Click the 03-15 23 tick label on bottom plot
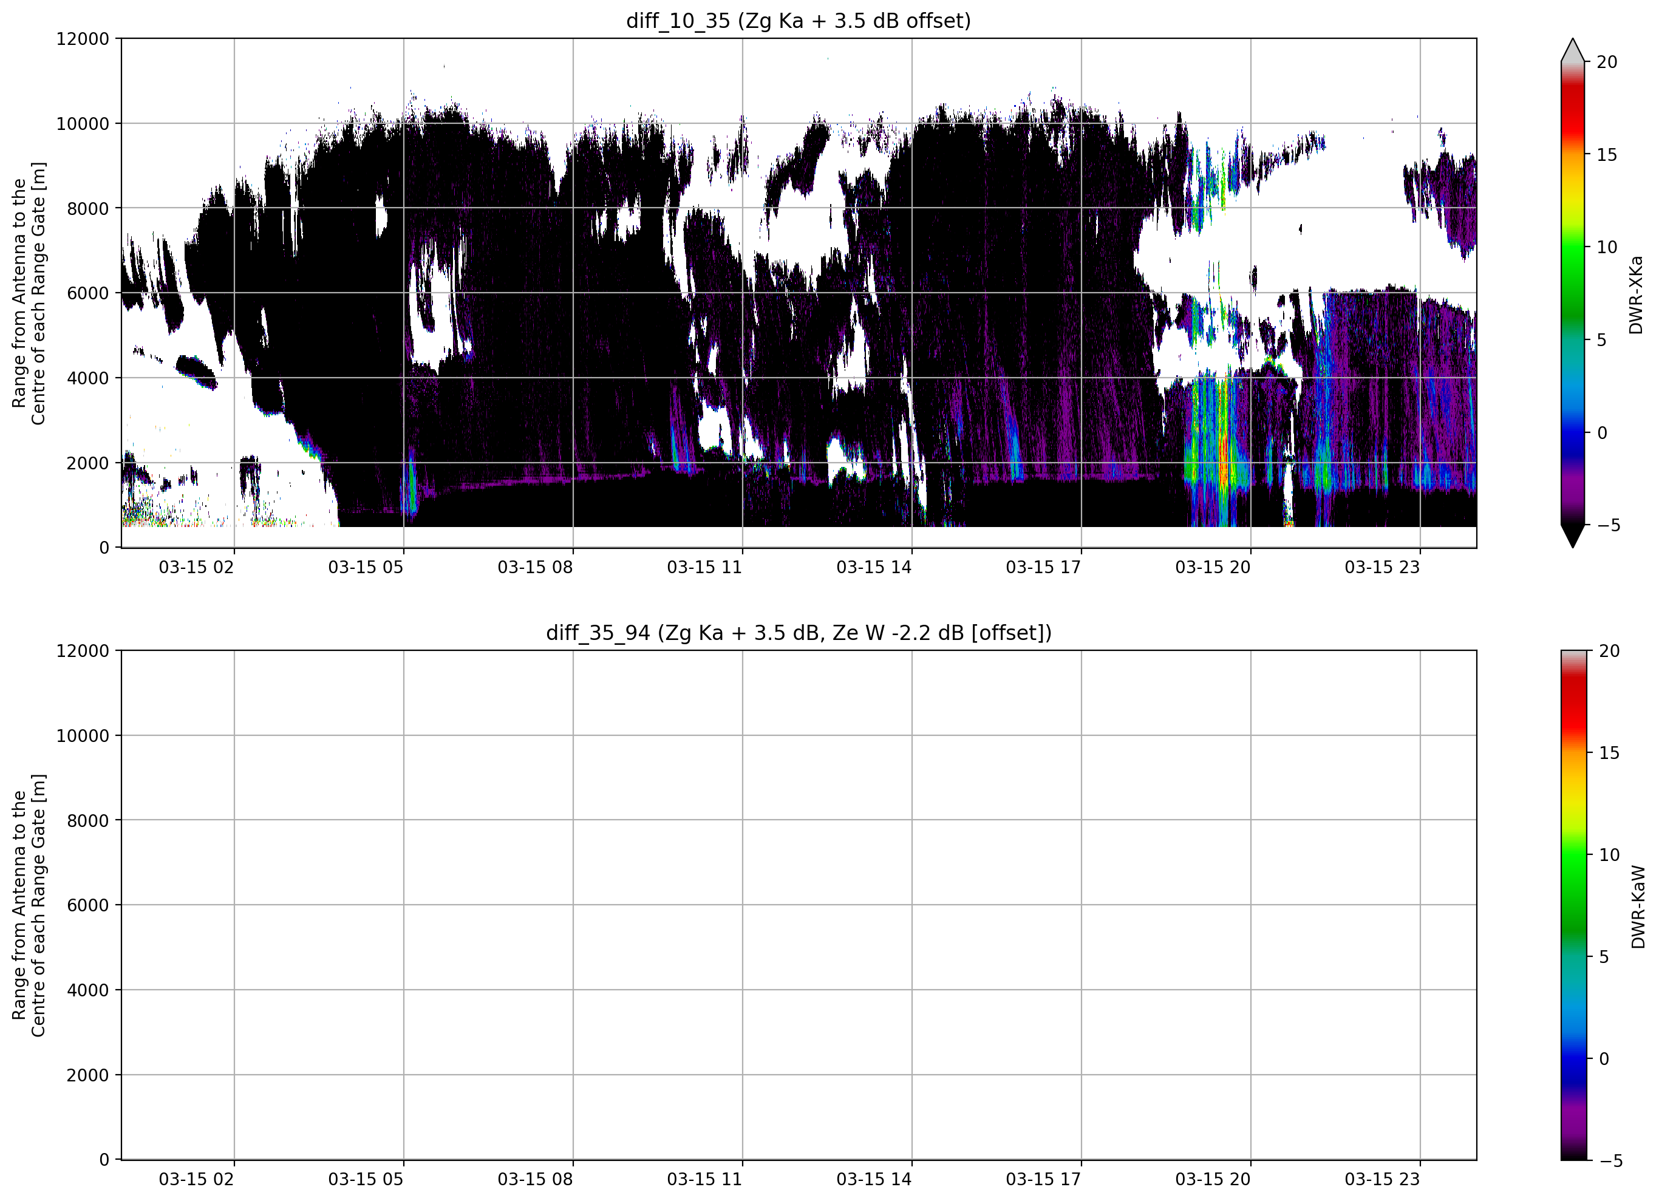 click(x=1381, y=1179)
